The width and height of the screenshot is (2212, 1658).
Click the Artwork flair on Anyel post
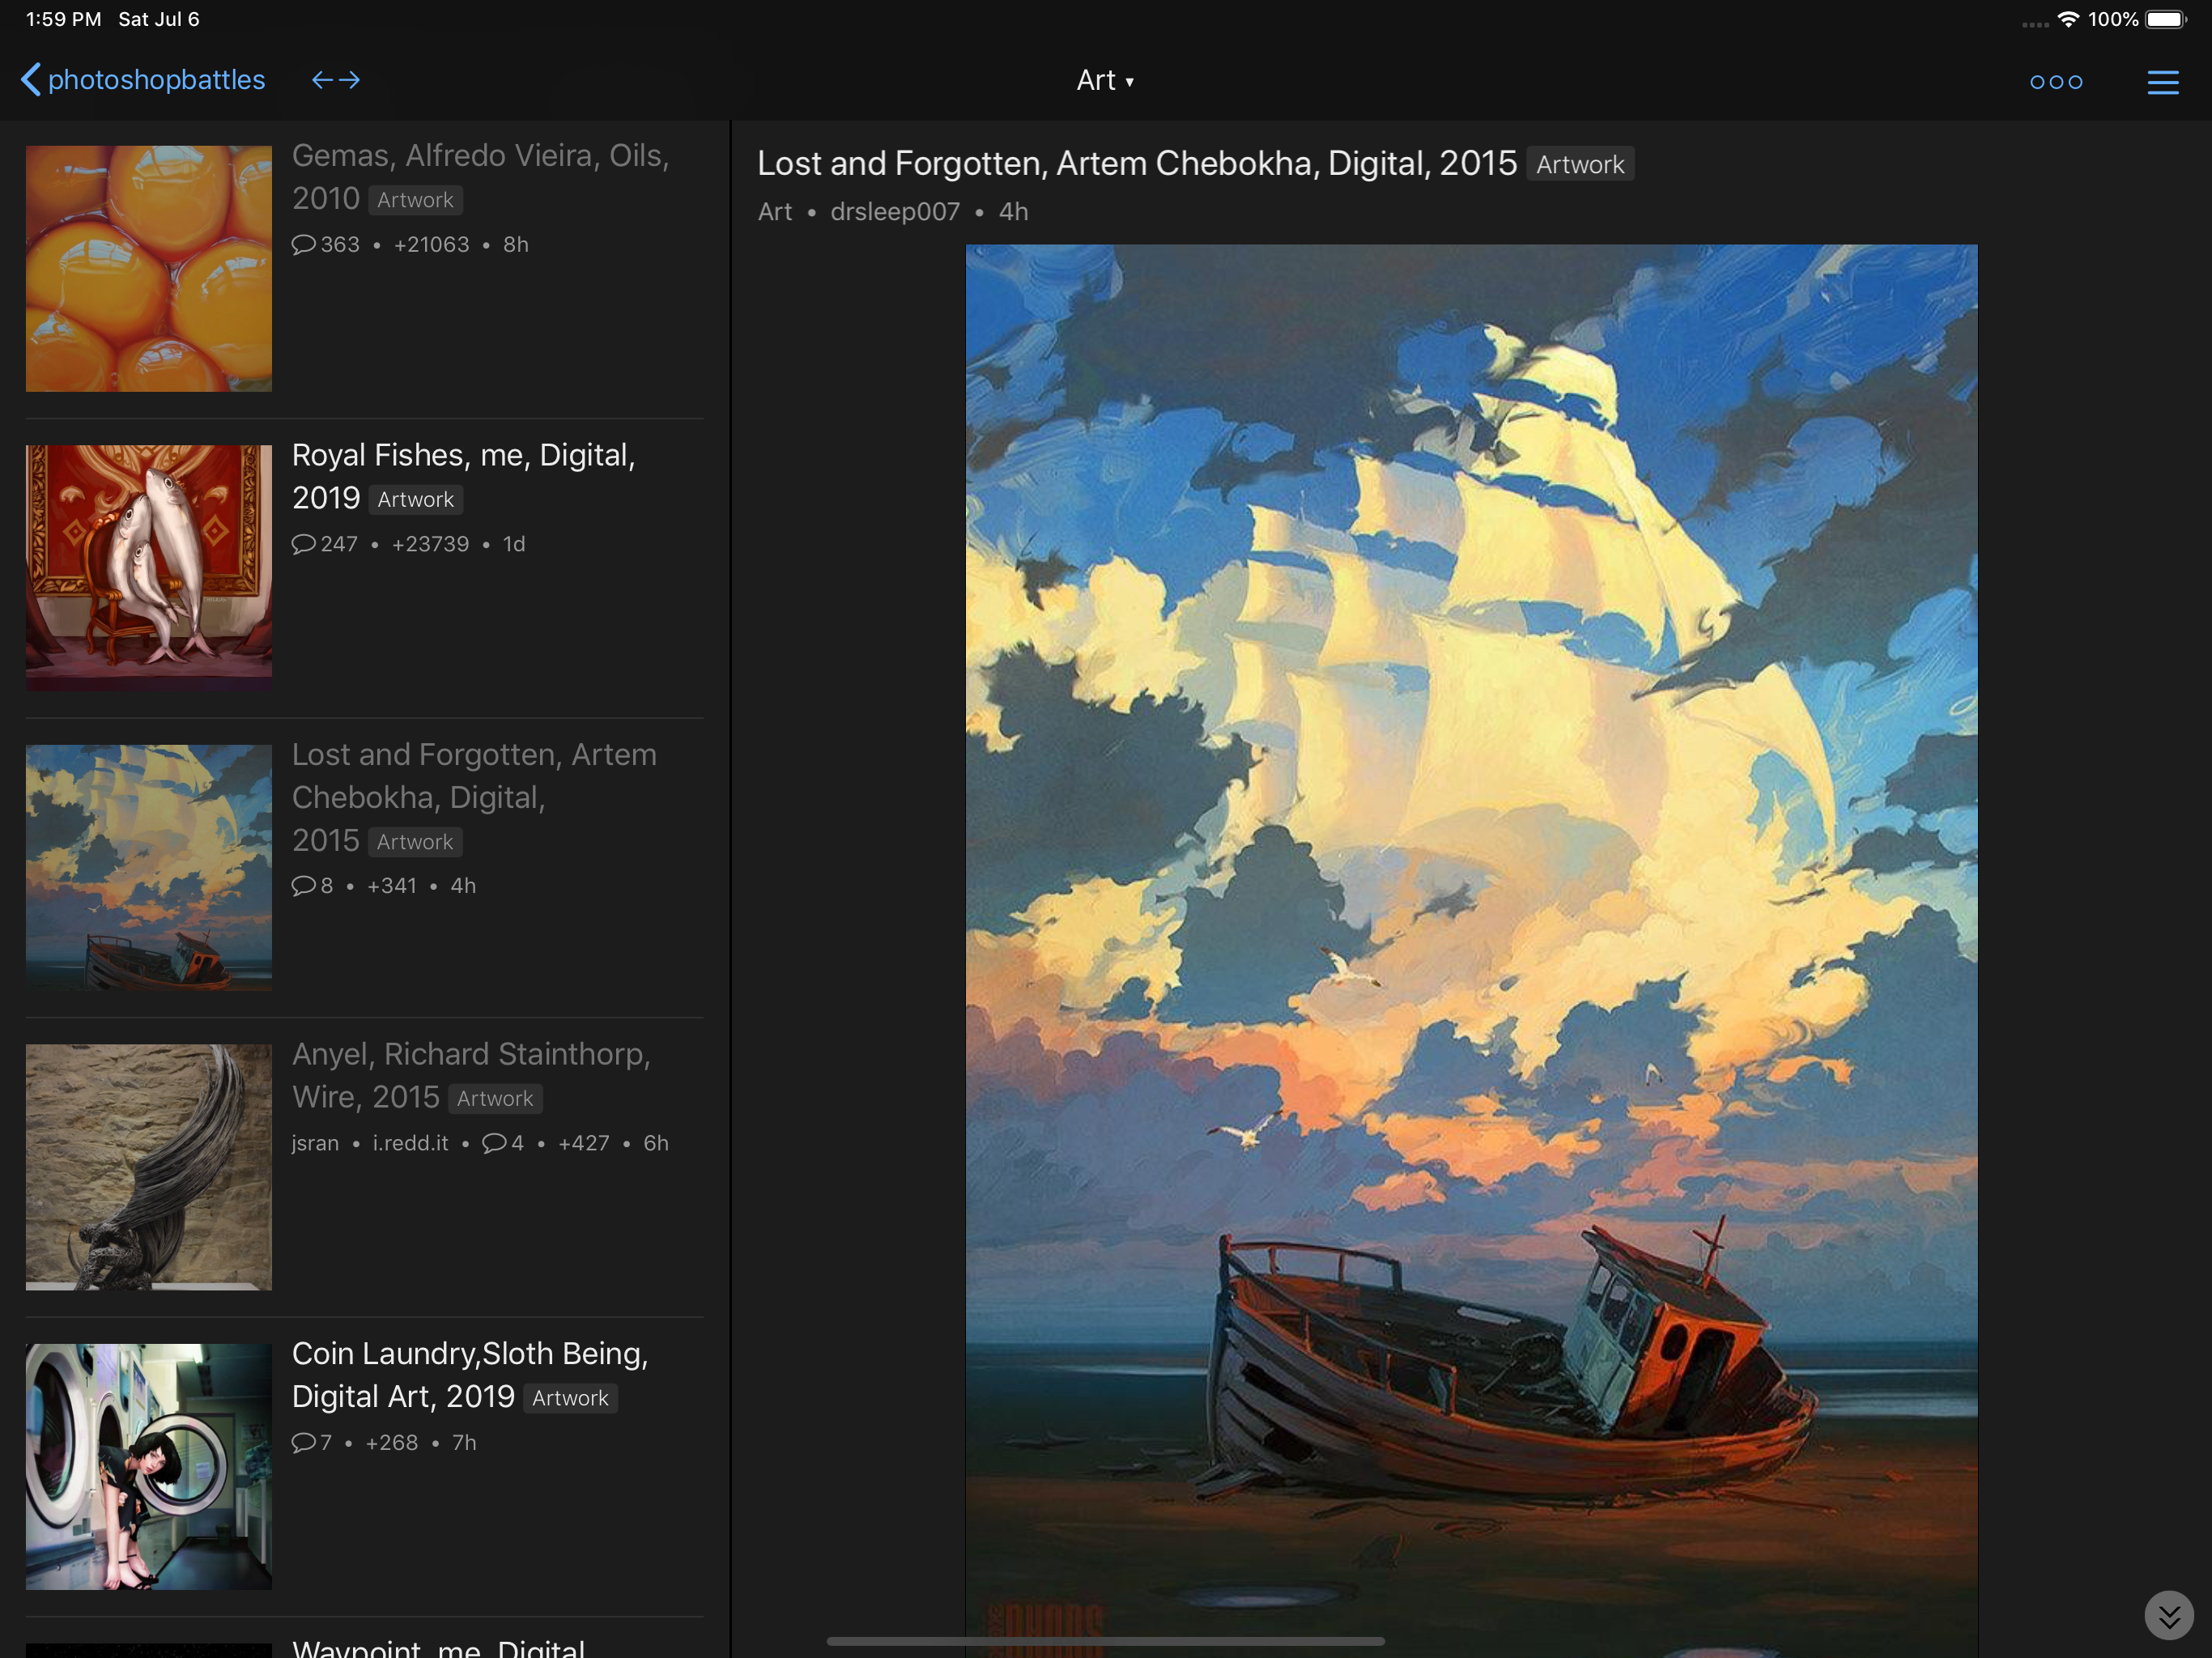tap(495, 1098)
